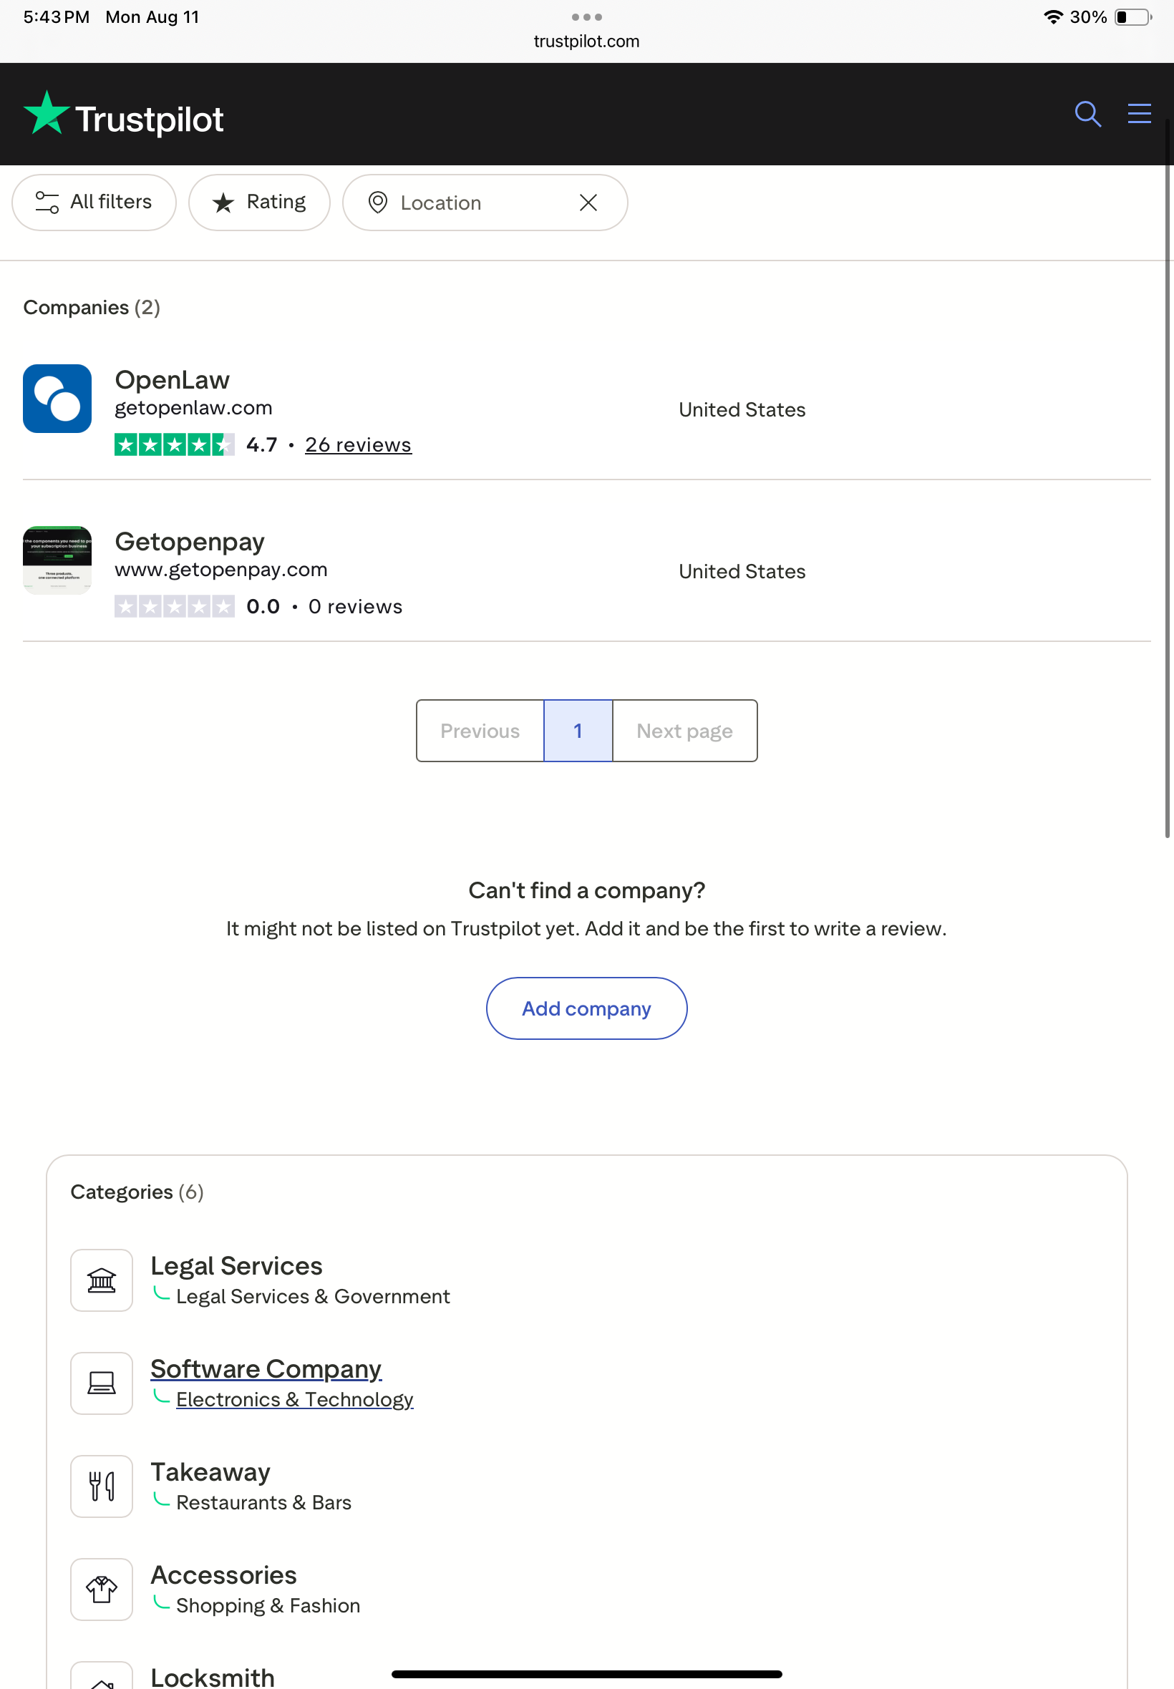The image size is (1174, 1689).
Task: Click the Trustpilot logo
Action: pos(124,115)
